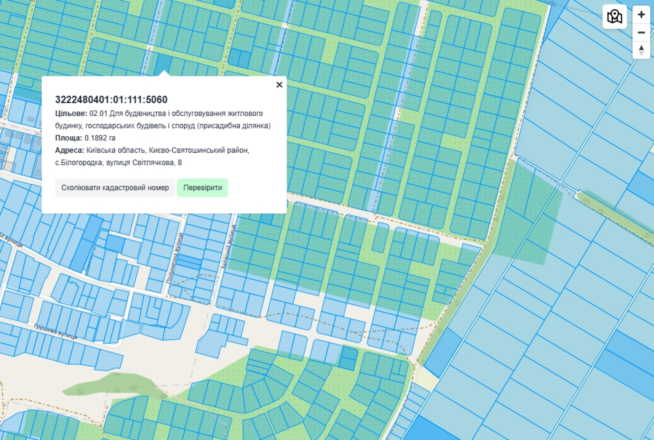Select highlighted parcel above popup pointer
The image size is (654, 440).
click(163, 64)
